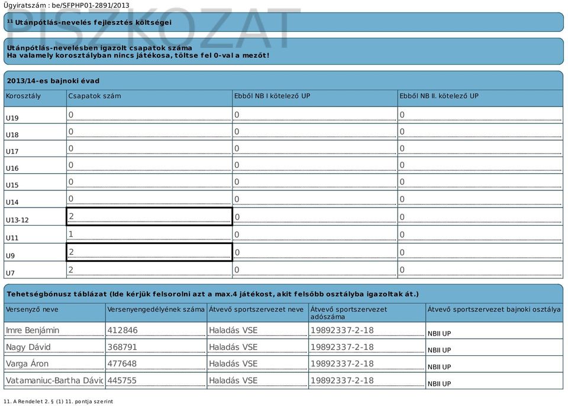The image size is (568, 406).
Task: Edit U7 NB II. kötelező UP field
Action: click(x=480, y=269)
